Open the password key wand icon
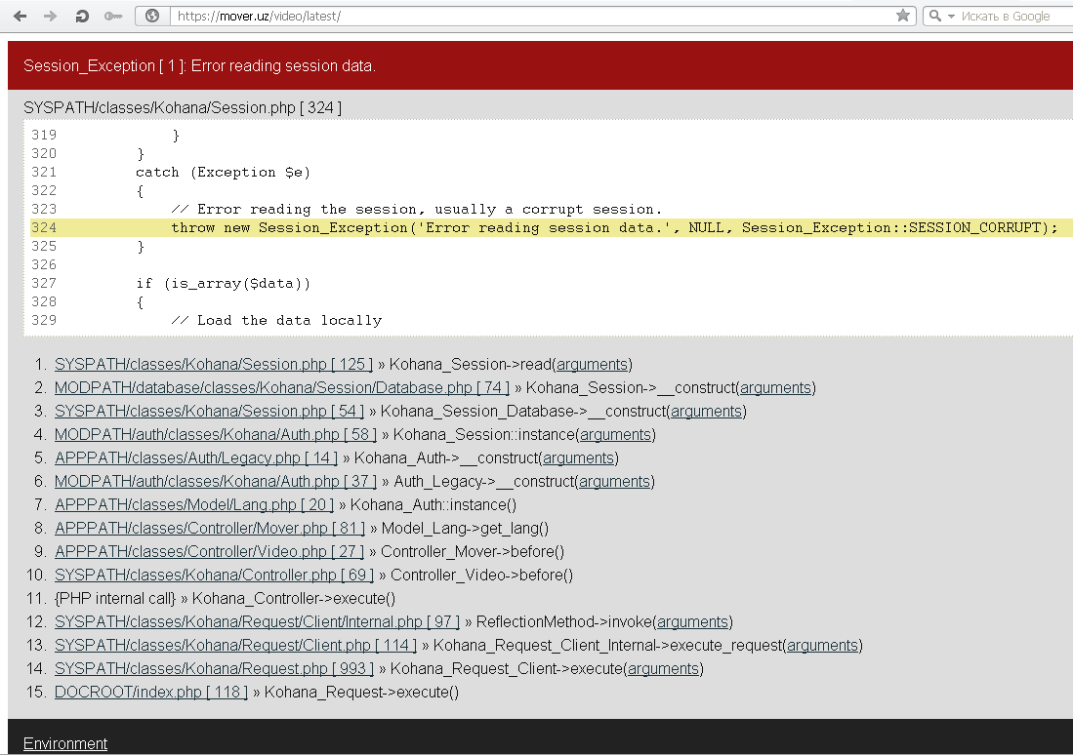Viewport: 1073px width, 755px height. click(113, 16)
